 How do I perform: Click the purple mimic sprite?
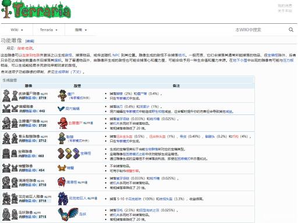(x=76, y=153)
